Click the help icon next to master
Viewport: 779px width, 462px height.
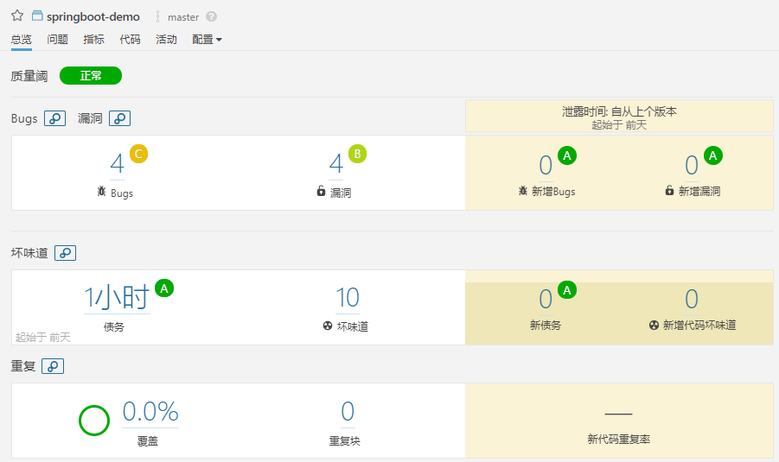coord(212,16)
